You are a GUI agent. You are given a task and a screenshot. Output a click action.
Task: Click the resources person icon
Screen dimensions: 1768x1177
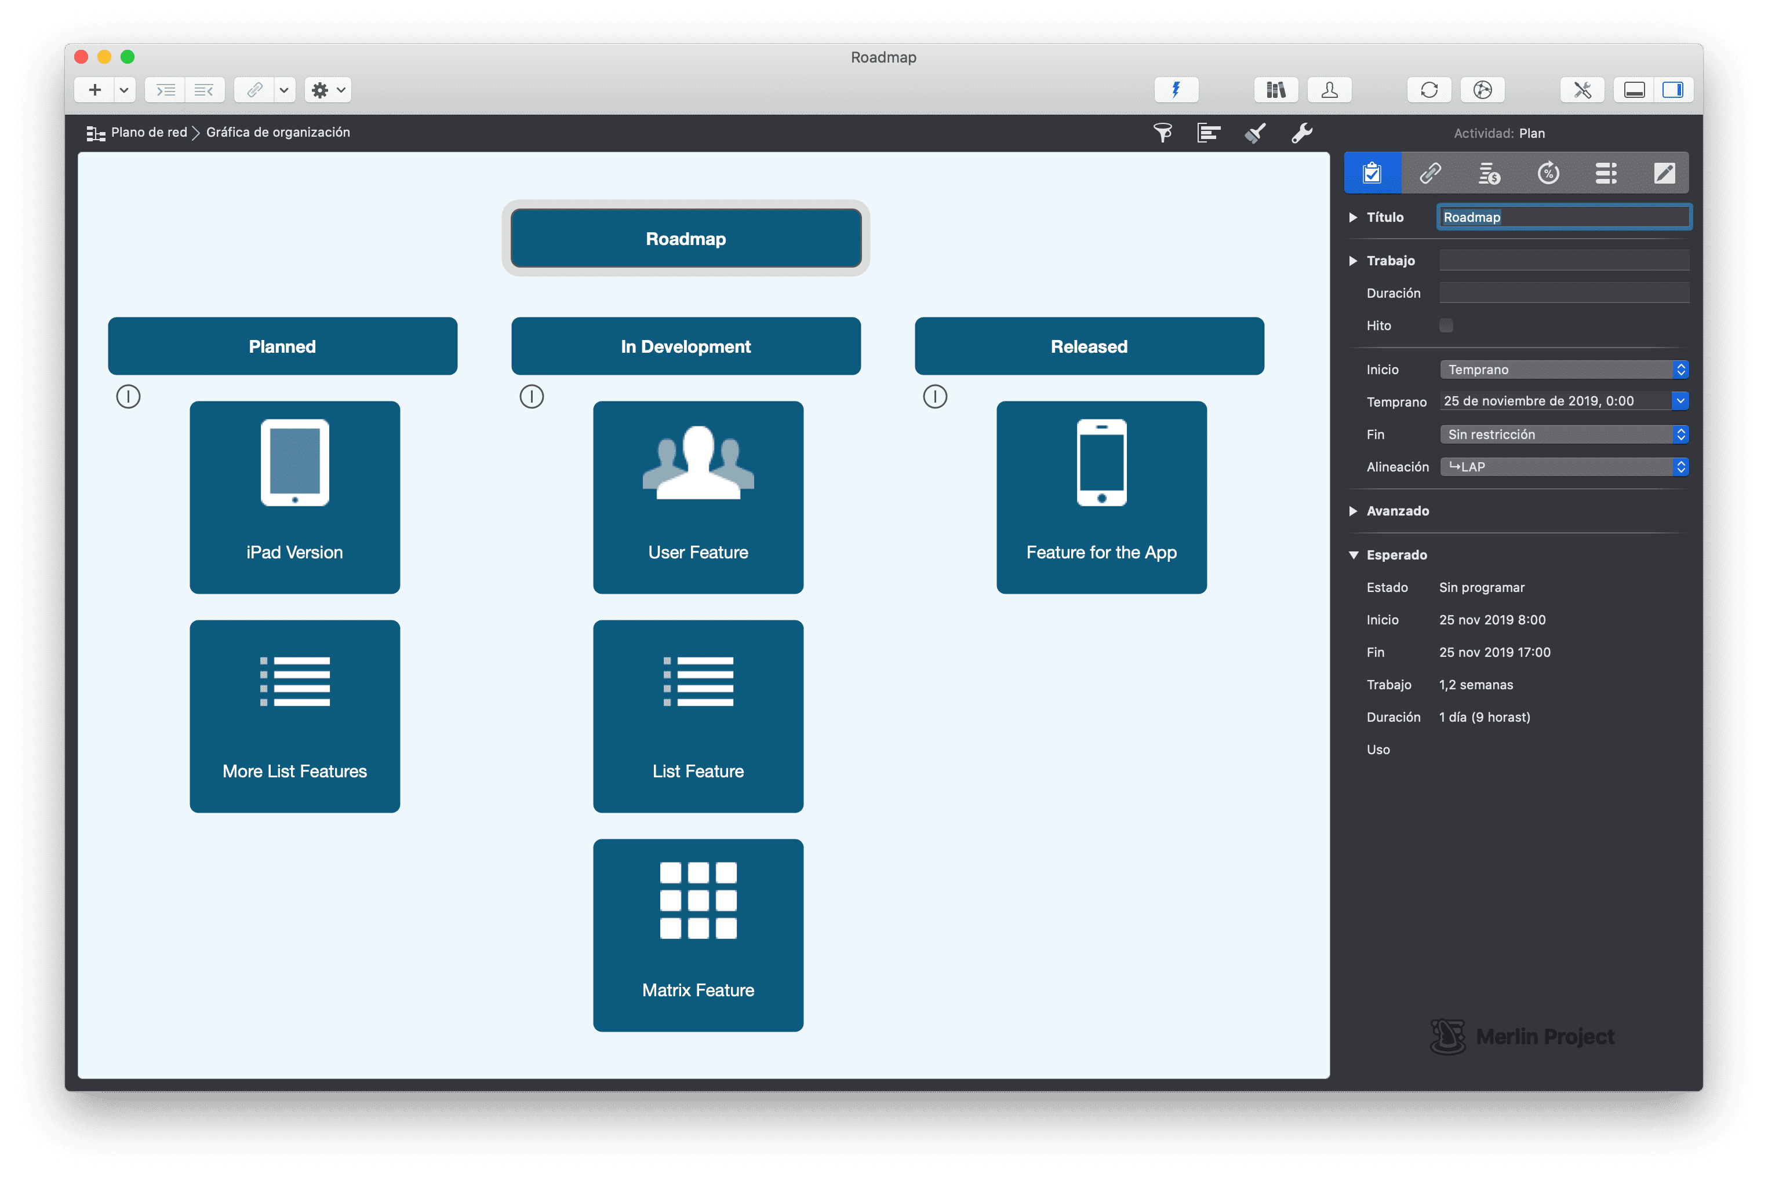tap(1329, 90)
